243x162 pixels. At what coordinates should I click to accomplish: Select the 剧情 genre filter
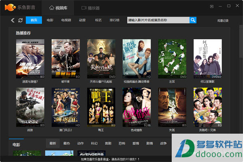point(149,143)
